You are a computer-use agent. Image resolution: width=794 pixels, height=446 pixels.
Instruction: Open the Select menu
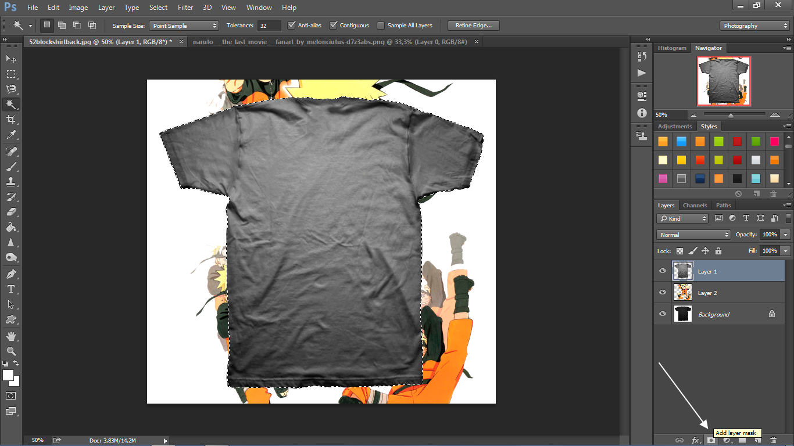coord(158,8)
